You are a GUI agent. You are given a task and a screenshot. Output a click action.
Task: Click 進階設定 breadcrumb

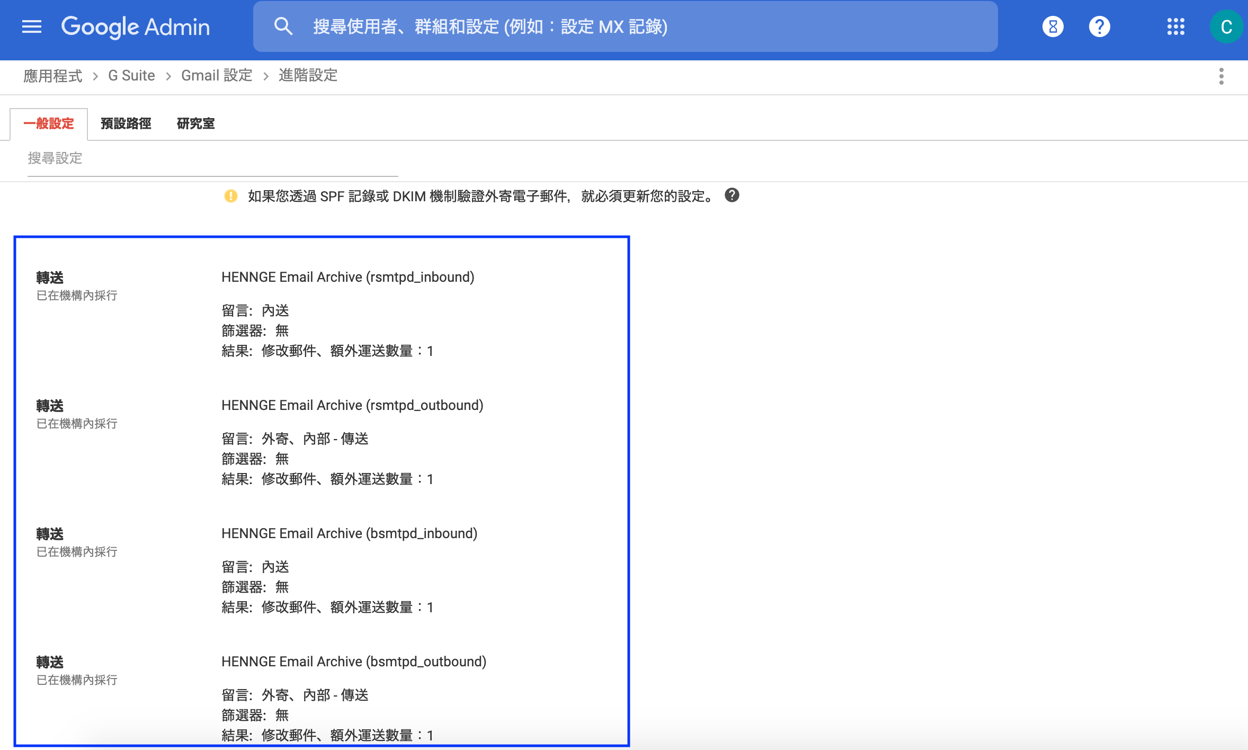click(x=308, y=76)
